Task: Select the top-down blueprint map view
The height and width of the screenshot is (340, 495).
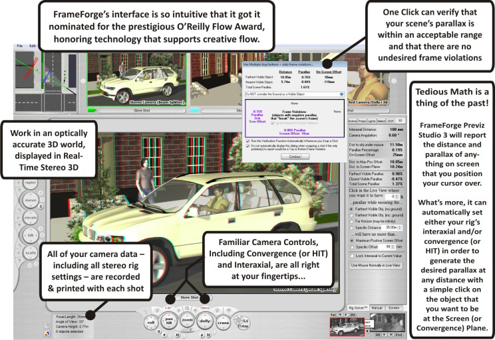Action: point(46,81)
